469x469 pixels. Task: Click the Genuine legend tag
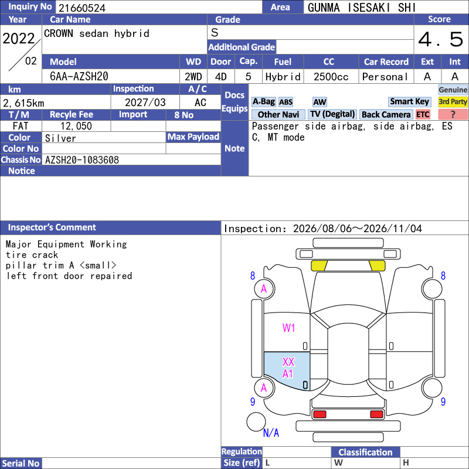pos(453,90)
